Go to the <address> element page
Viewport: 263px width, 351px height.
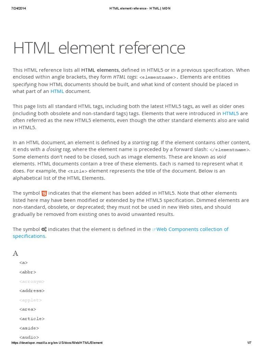coord(32,291)
